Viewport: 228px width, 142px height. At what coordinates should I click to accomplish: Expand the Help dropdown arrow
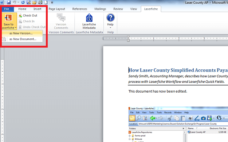click(x=110, y=28)
